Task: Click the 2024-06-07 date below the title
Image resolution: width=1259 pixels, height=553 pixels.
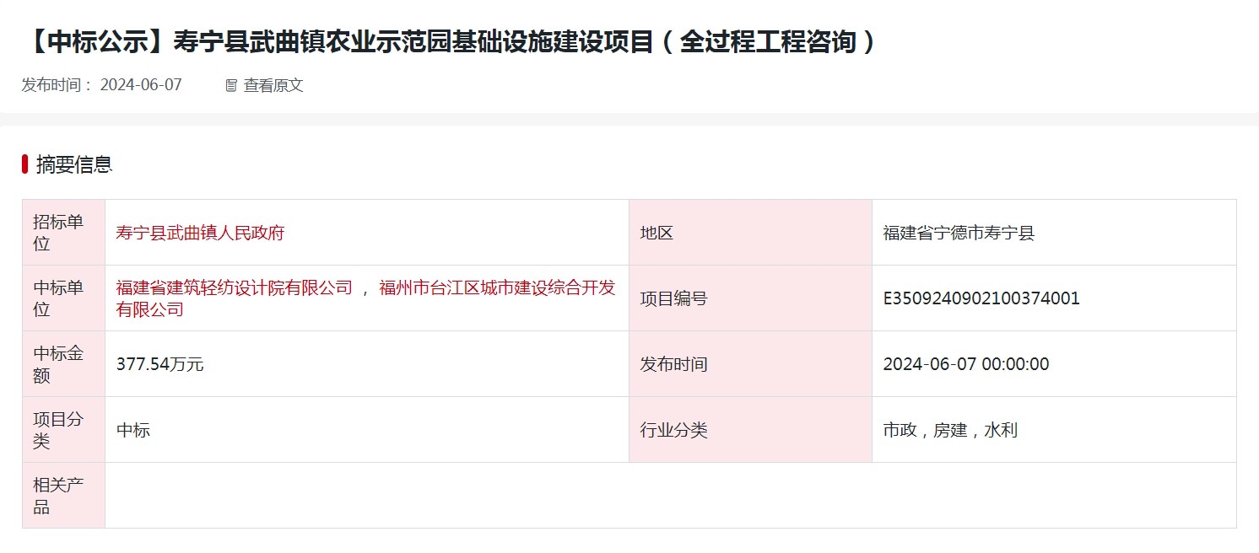Action: (141, 85)
